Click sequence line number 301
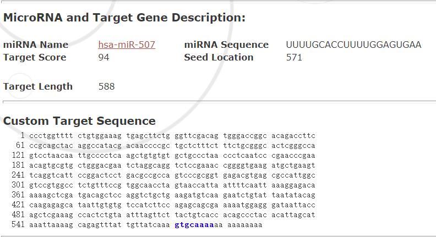 click(x=18, y=185)
